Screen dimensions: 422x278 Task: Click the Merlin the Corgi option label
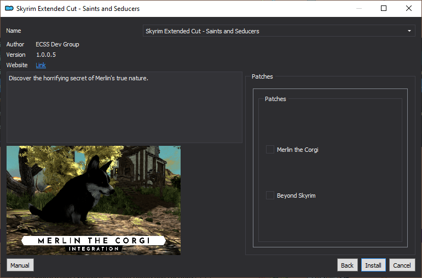click(x=297, y=150)
